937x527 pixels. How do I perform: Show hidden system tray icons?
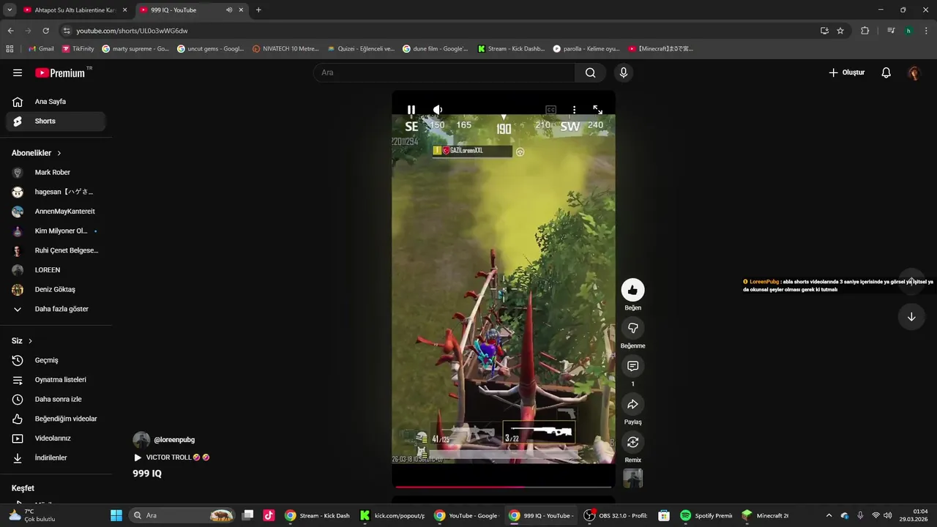click(x=829, y=515)
